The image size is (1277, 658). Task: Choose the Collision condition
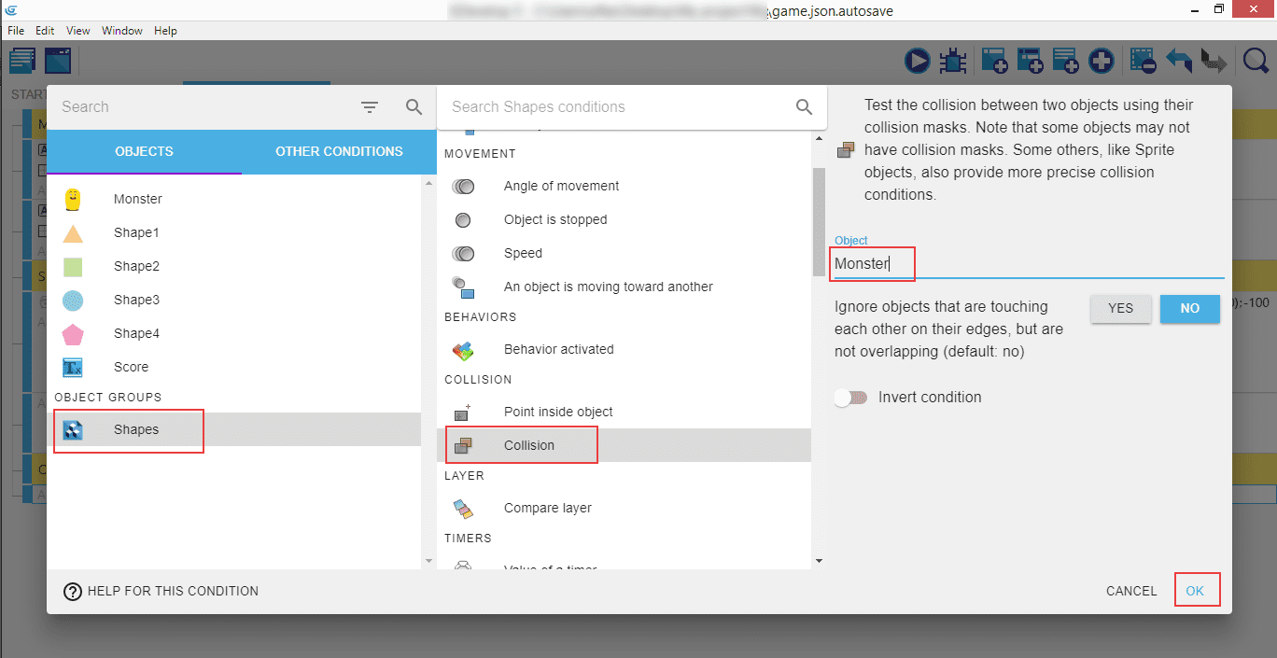(x=528, y=445)
